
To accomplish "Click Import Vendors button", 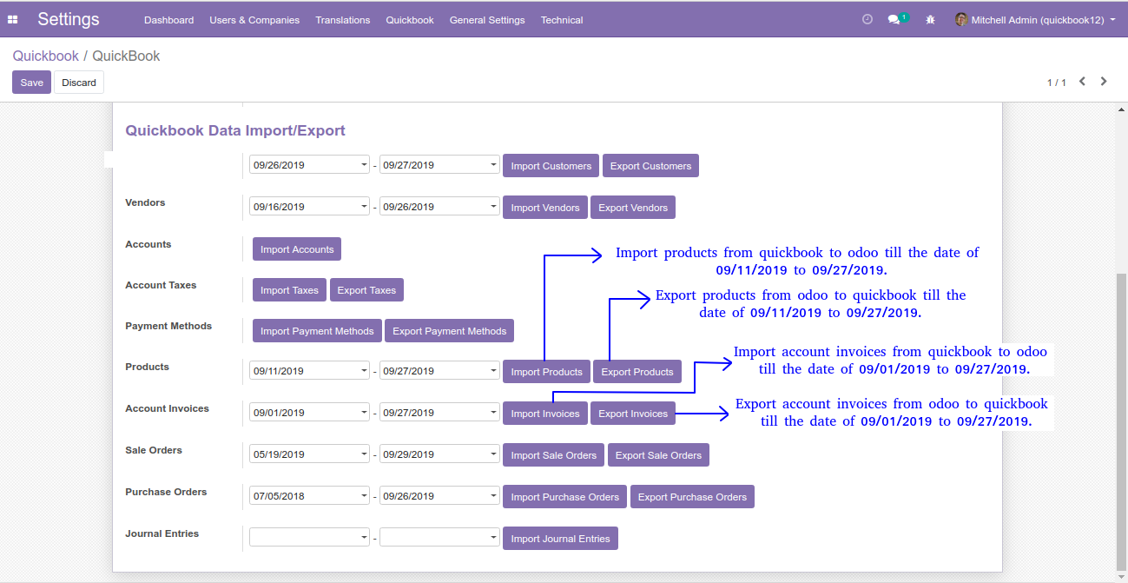I will (x=544, y=208).
